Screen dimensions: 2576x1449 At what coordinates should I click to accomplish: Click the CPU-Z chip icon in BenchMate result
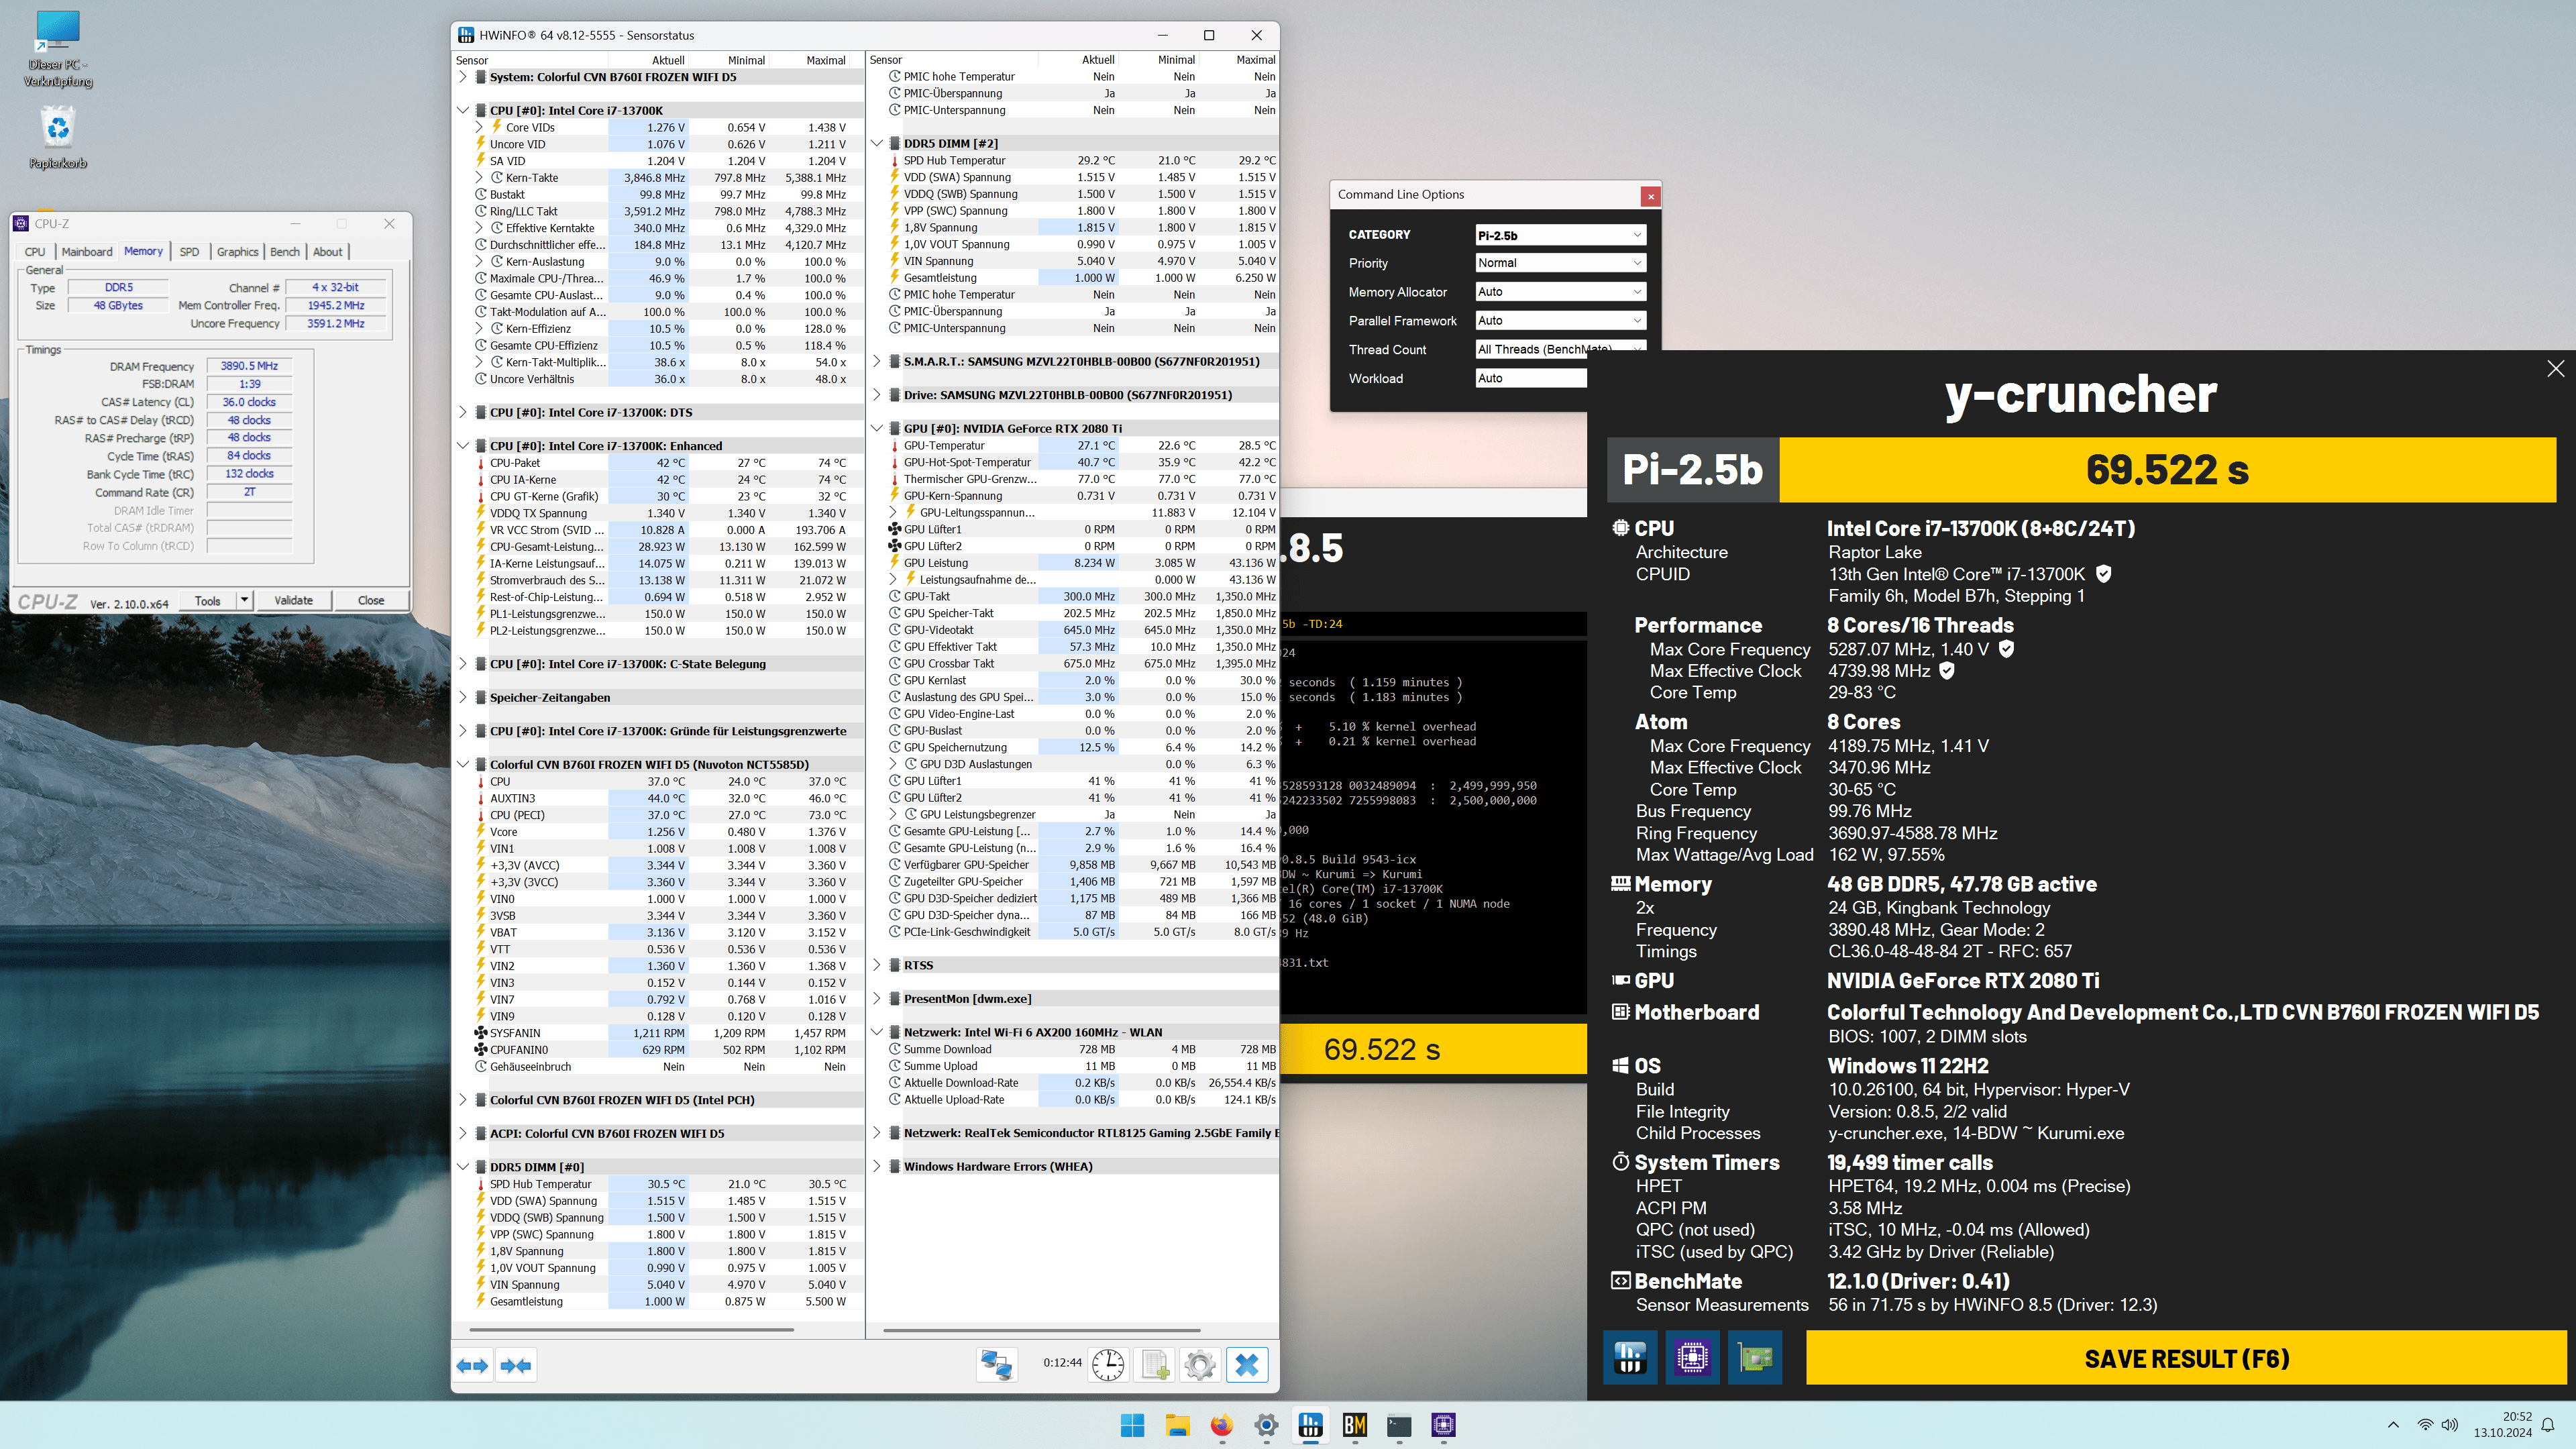point(1692,1357)
